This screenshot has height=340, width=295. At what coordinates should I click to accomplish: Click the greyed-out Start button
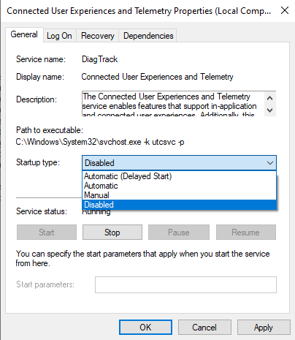coord(47,233)
